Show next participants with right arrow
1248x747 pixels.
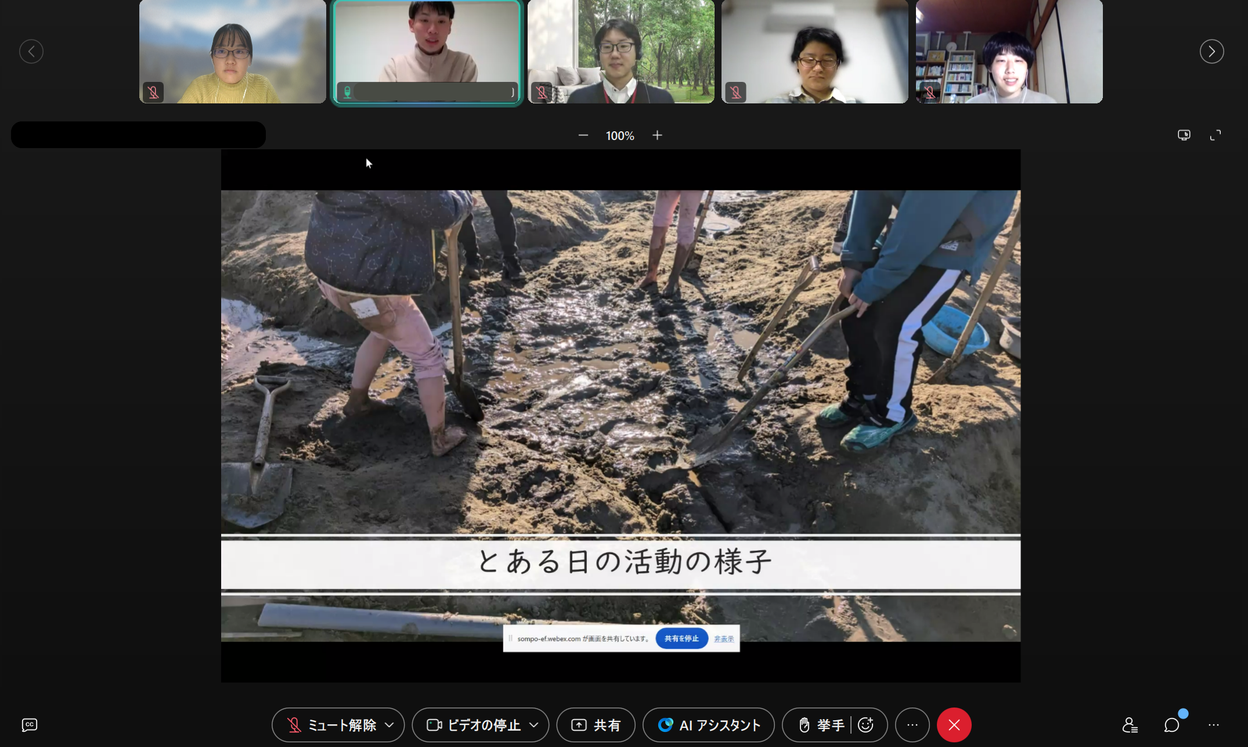[x=1211, y=52]
